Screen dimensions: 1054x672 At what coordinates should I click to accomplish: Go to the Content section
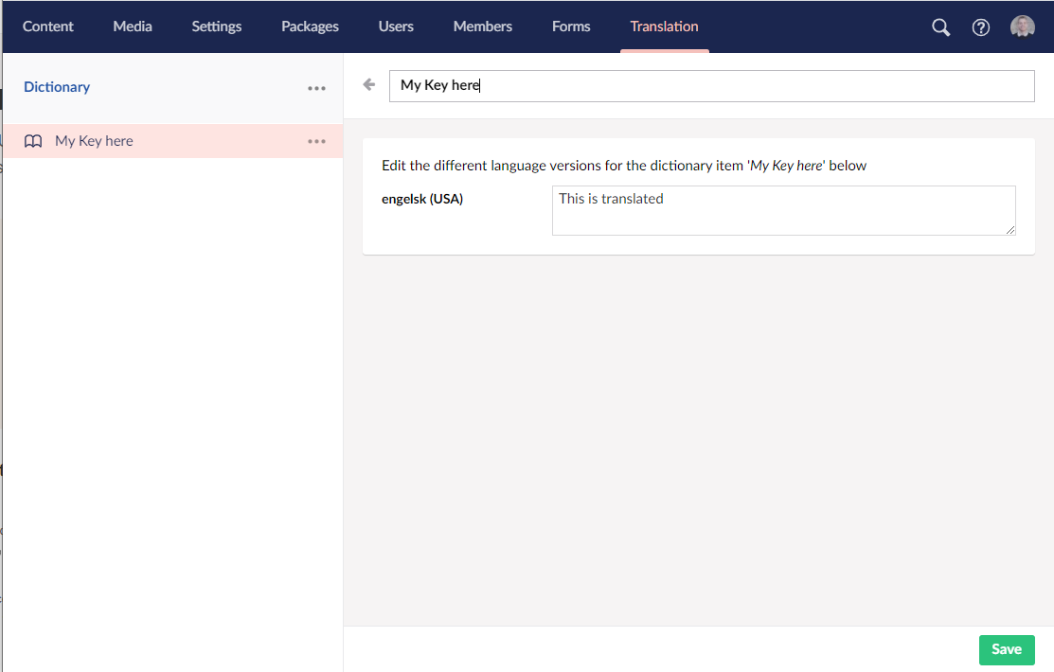[47, 27]
